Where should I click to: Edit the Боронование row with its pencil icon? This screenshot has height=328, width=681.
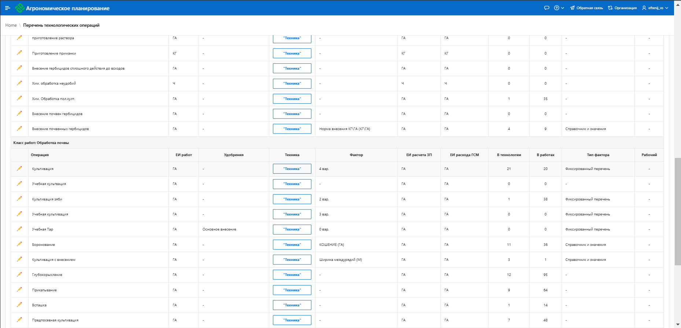coord(19,244)
